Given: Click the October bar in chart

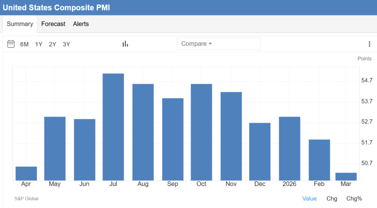Looking at the screenshot, I should (201, 132).
